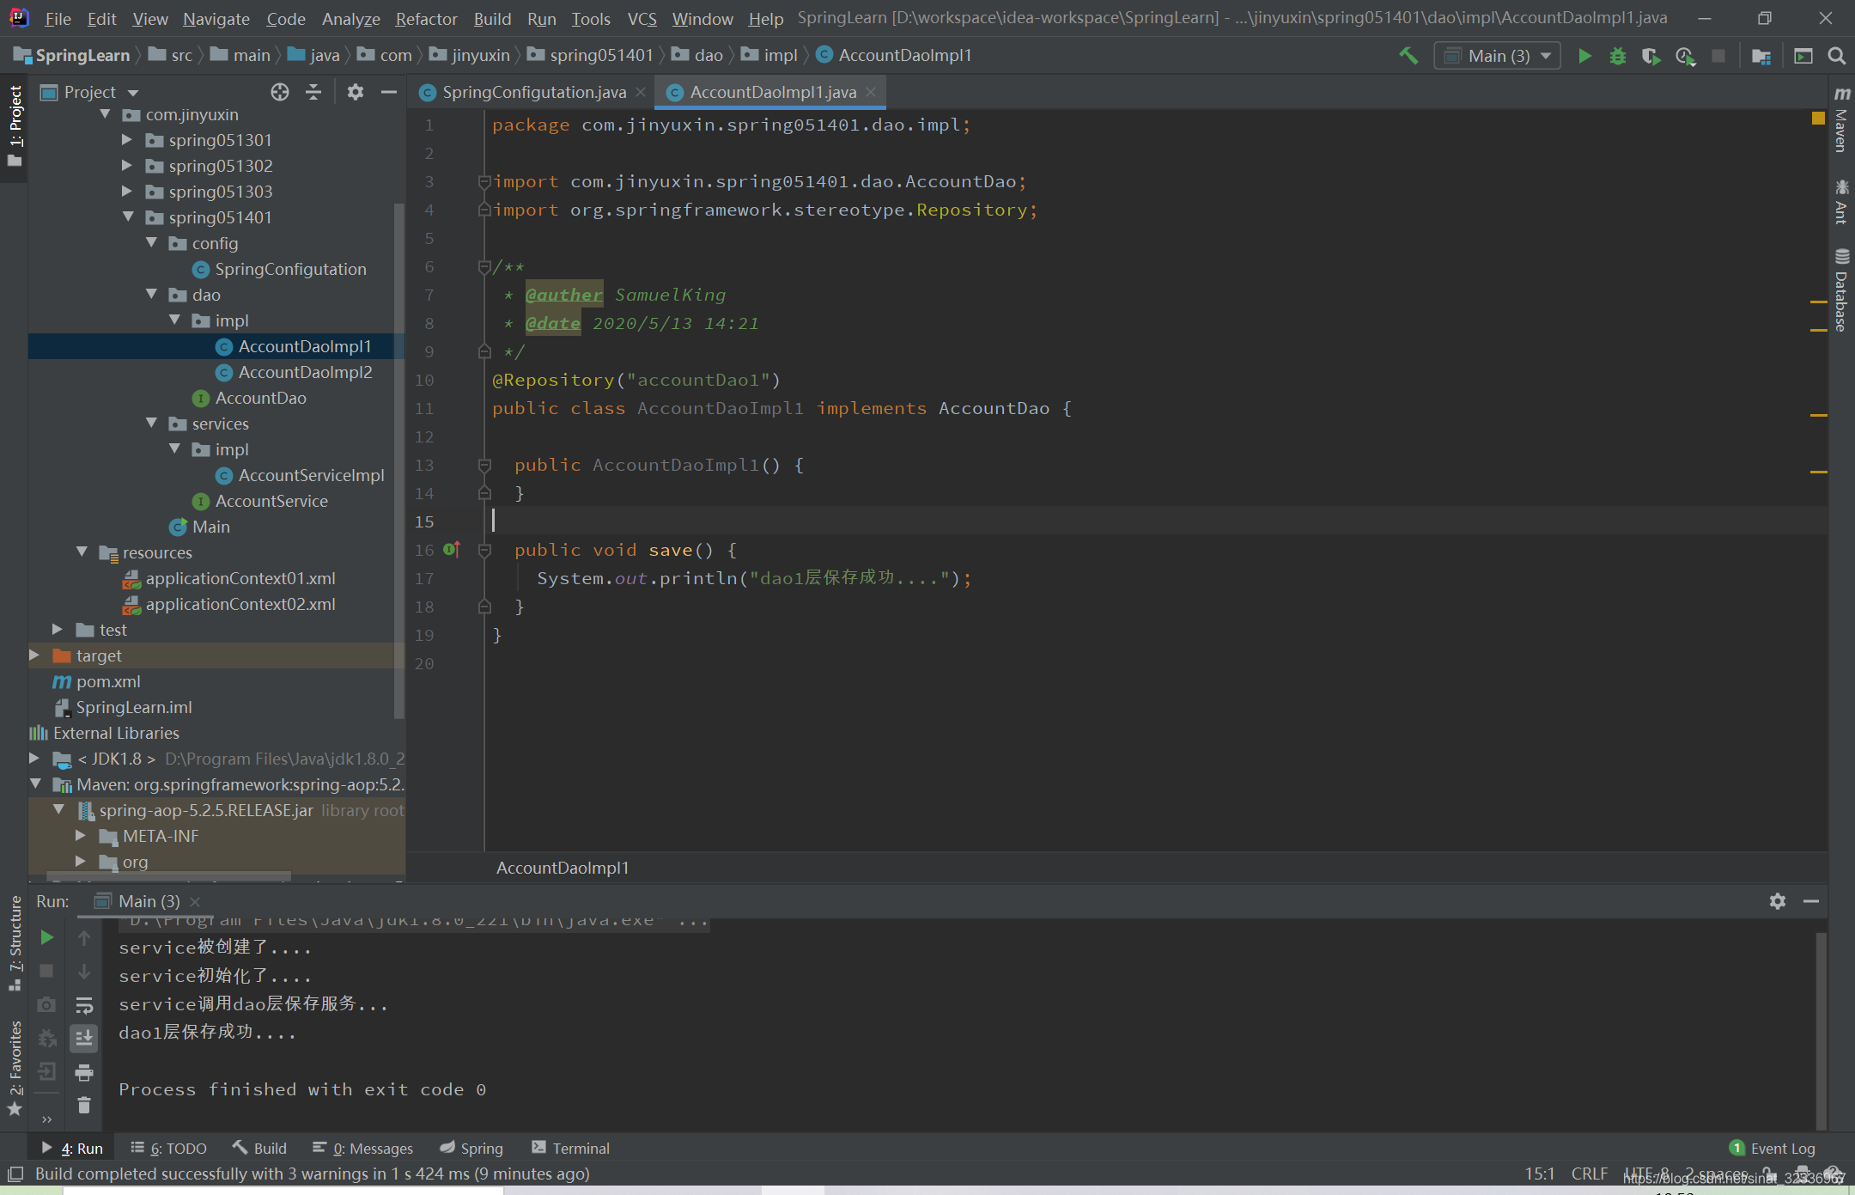Screen dimensions: 1855x1195
Task: Select applicationContext01.xml file
Action: tap(240, 578)
